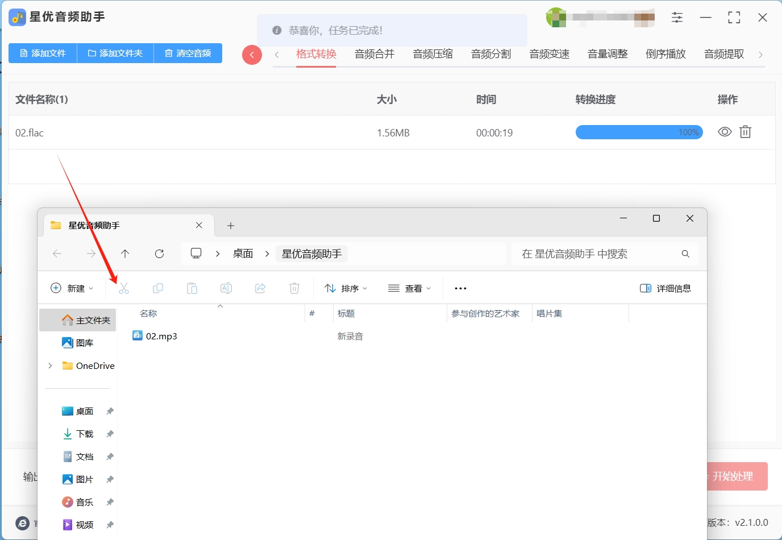The image size is (782, 540).
Task: Open the 查看 view dropdown
Action: point(409,288)
